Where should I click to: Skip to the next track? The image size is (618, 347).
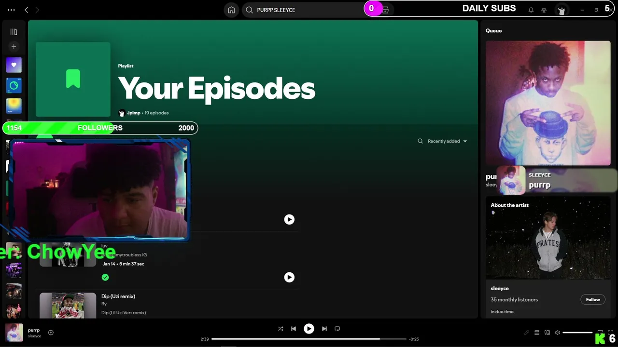coord(324,329)
